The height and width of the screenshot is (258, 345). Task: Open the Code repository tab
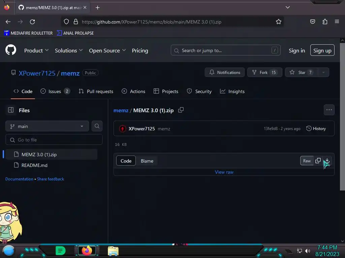point(23,91)
